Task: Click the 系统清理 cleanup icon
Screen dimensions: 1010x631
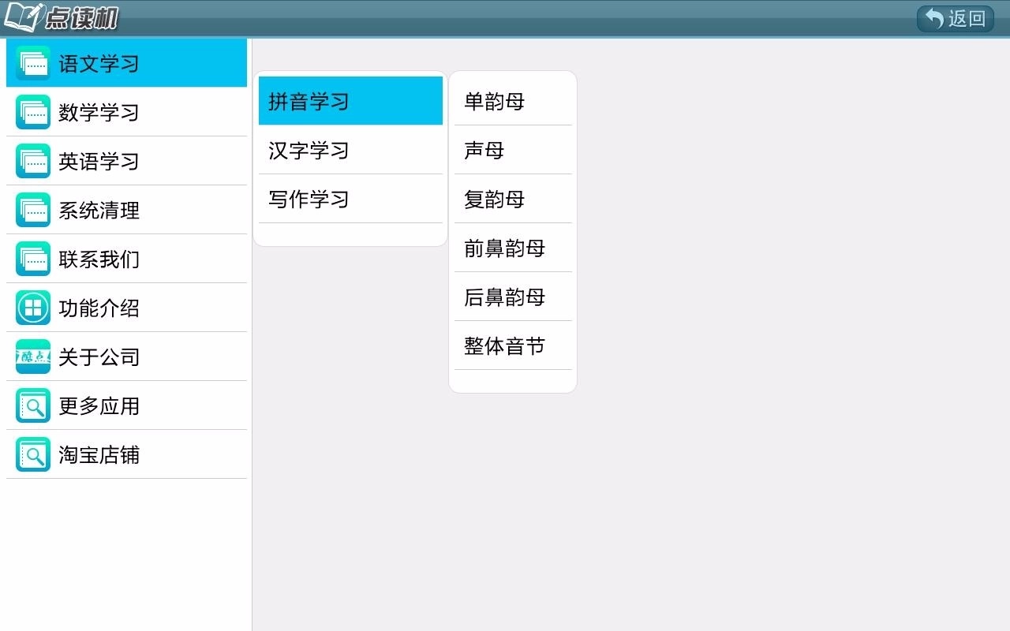Action: click(x=32, y=210)
